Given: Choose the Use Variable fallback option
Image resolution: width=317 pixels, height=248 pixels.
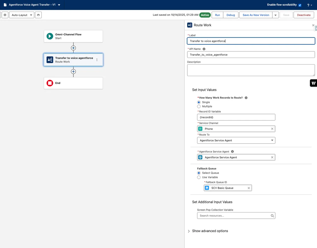Looking at the screenshot, I should [x=199, y=177].
